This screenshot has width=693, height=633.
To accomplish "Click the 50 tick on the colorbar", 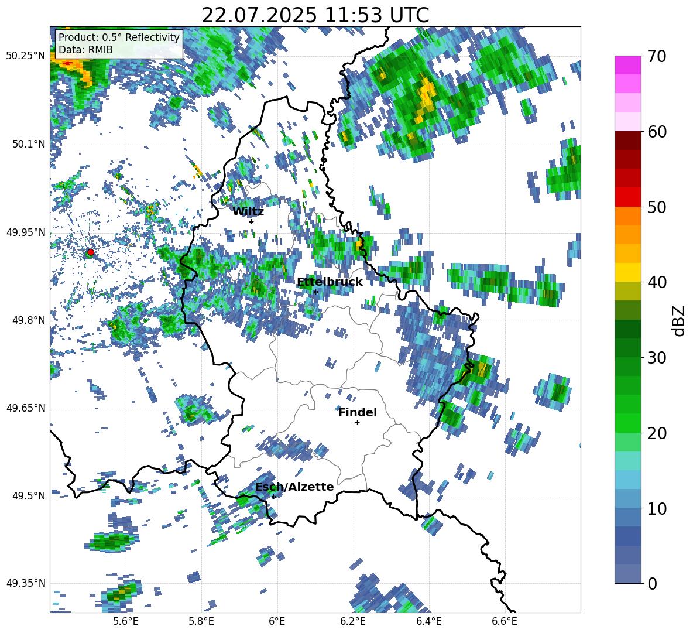I will click(x=656, y=207).
